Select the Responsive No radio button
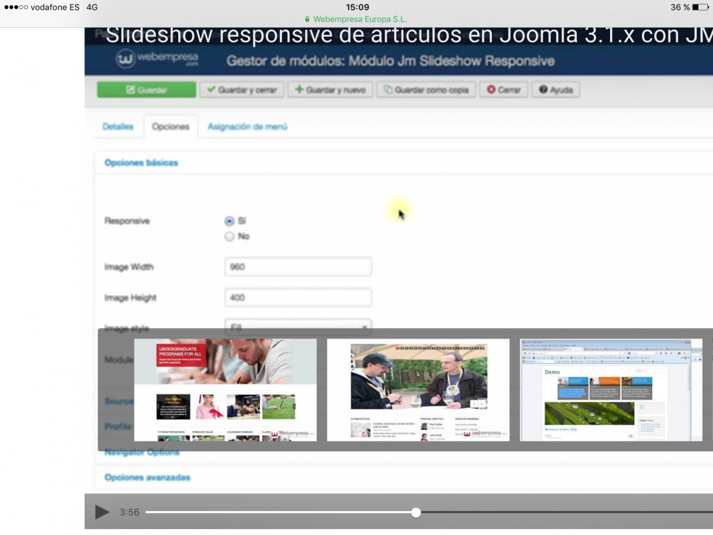Image resolution: width=713 pixels, height=535 pixels. coord(229,236)
